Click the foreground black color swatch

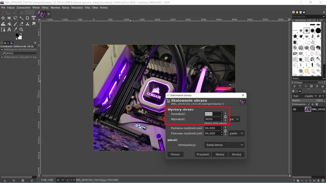click(x=17, y=35)
